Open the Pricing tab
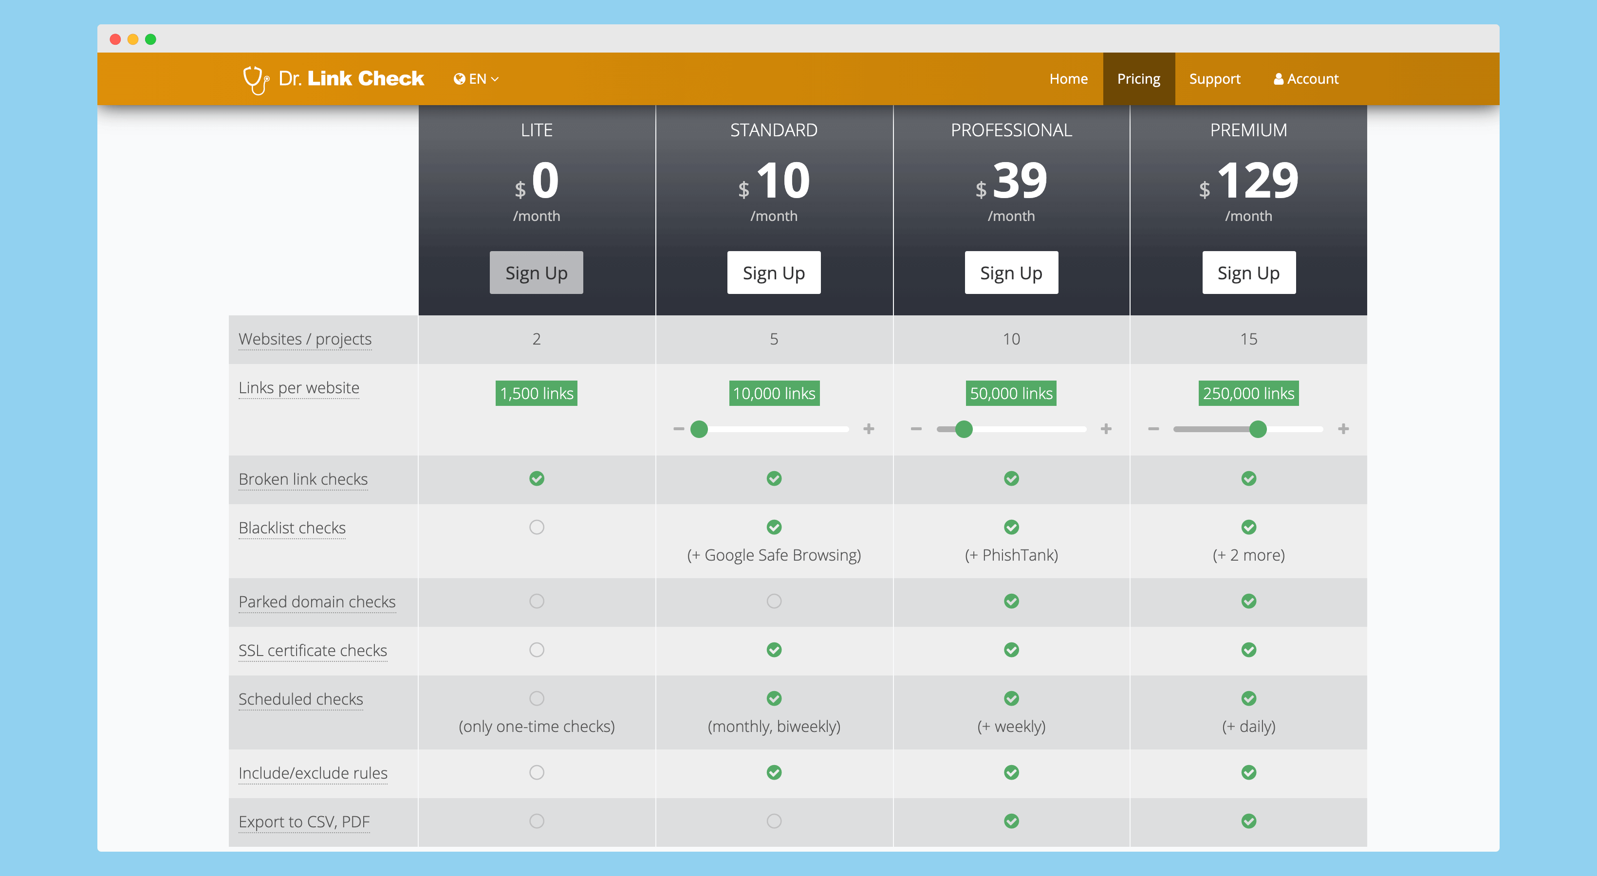Image resolution: width=1597 pixels, height=876 pixels. tap(1137, 78)
